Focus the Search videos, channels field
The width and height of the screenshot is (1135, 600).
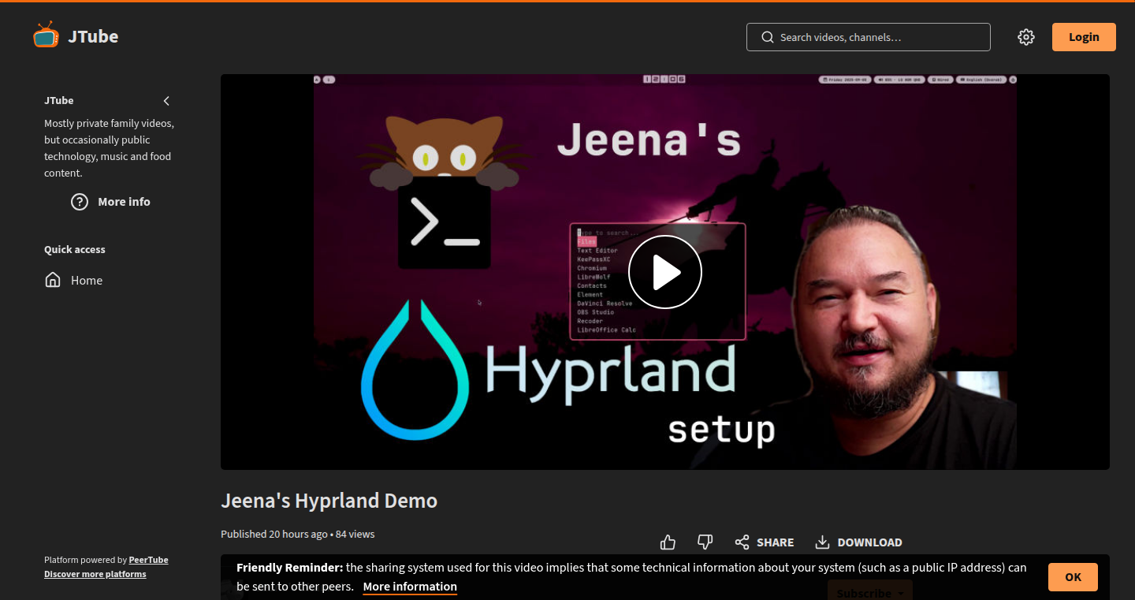click(x=868, y=37)
